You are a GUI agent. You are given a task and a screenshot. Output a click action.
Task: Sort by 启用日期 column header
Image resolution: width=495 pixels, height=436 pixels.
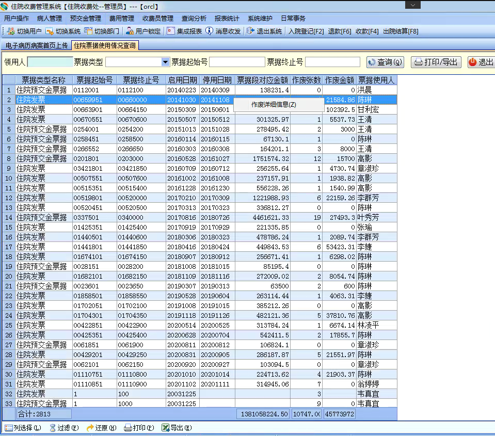pyautogui.click(x=183, y=80)
